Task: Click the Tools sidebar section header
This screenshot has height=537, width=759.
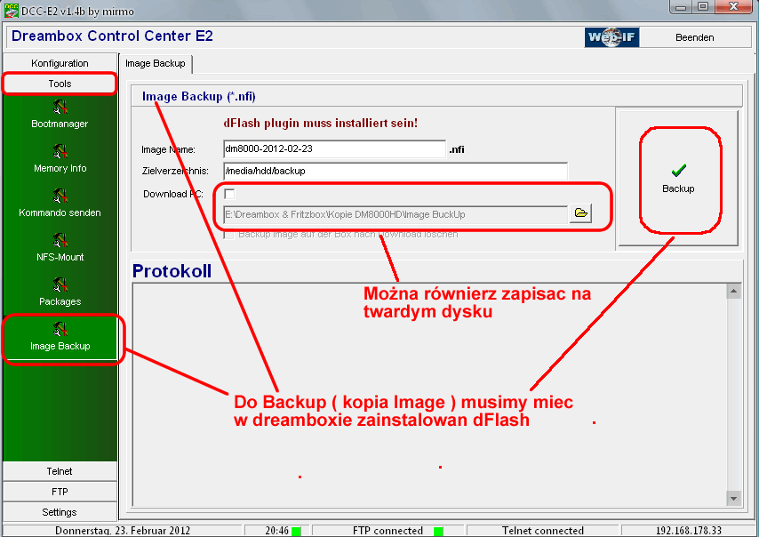Action: coord(60,84)
